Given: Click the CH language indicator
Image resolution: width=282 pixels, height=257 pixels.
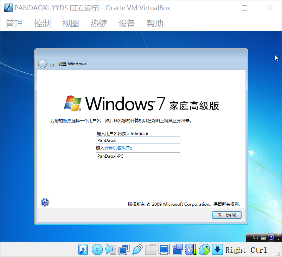Looking at the screenshot, I should click(x=255, y=237).
